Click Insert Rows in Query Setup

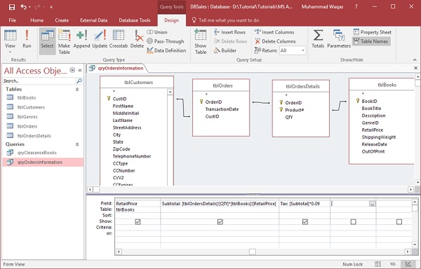(230, 32)
